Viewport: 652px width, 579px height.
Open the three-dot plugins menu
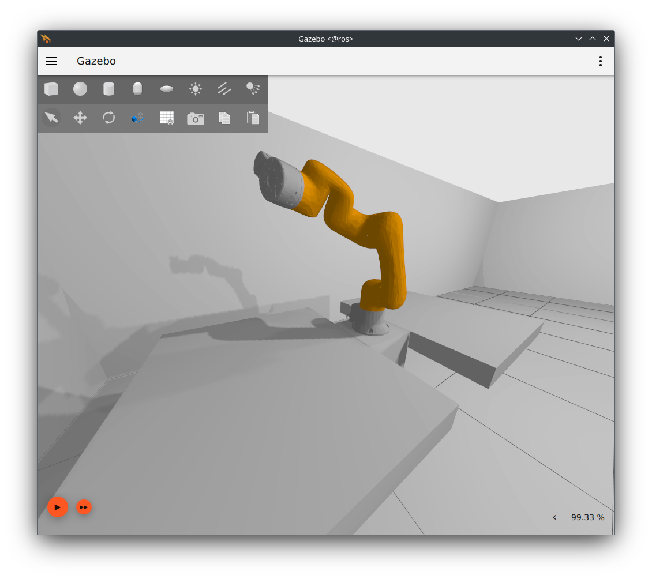[601, 61]
